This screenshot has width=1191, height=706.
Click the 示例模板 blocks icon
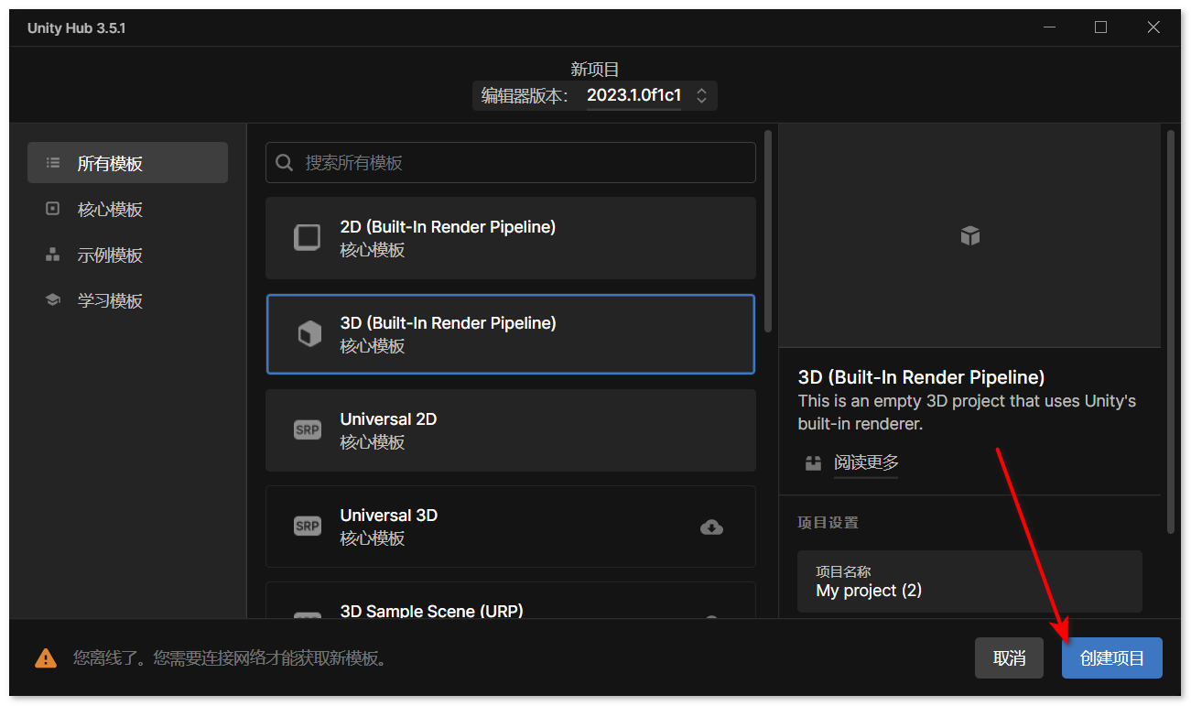click(x=53, y=255)
